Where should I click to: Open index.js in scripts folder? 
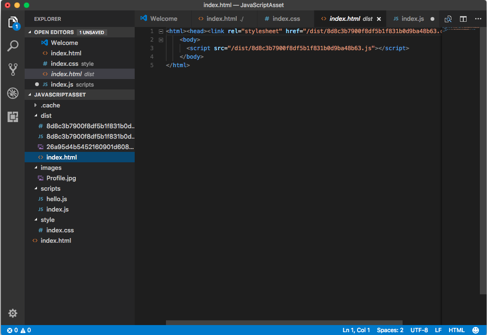(x=80, y=209)
